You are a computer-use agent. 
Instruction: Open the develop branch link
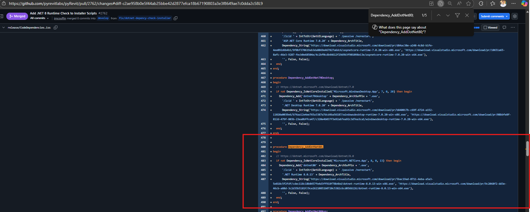click(x=103, y=18)
